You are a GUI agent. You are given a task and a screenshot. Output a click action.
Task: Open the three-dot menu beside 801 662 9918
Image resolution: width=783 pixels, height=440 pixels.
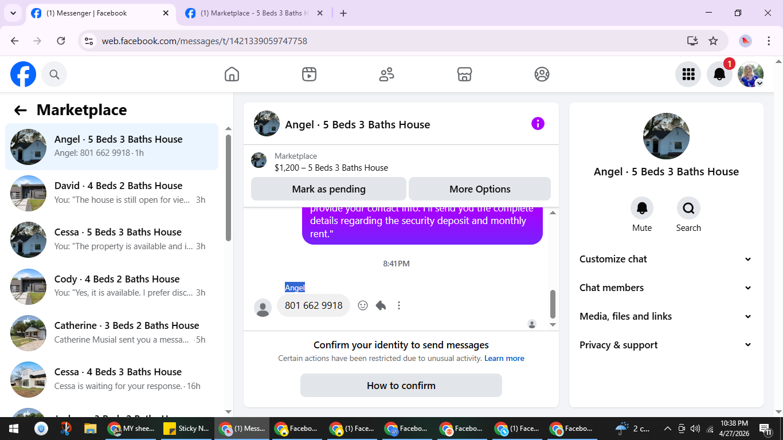click(399, 306)
